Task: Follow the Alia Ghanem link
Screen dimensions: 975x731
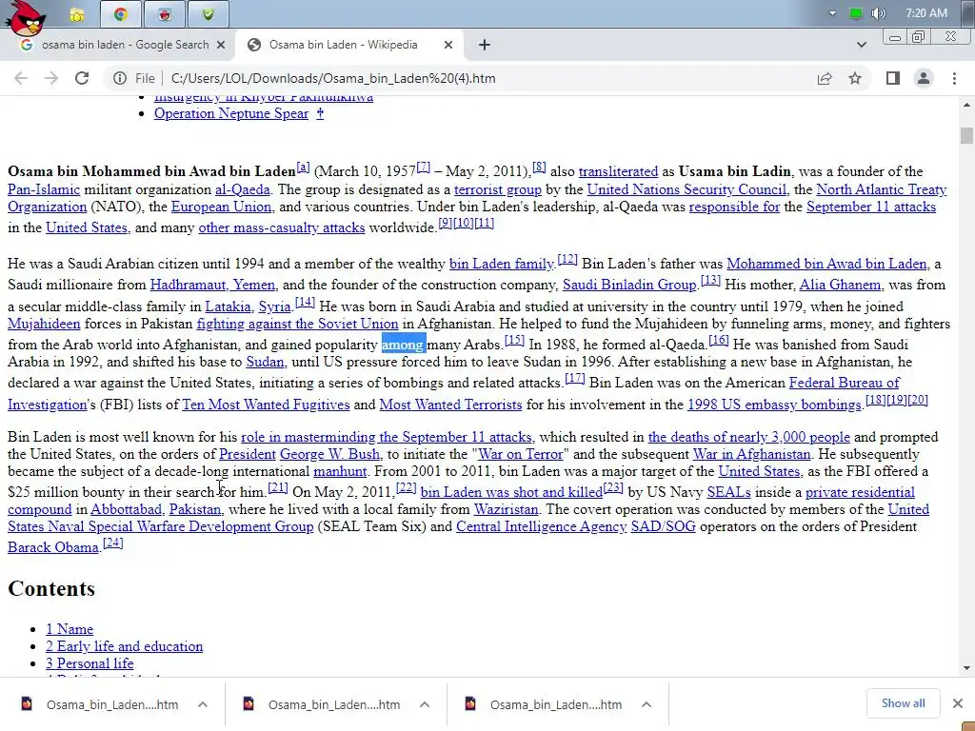Action: (x=840, y=285)
